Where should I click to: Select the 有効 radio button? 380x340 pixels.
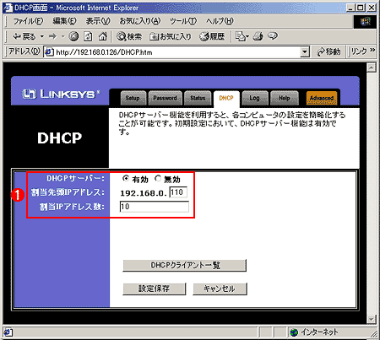pyautogui.click(x=126, y=178)
